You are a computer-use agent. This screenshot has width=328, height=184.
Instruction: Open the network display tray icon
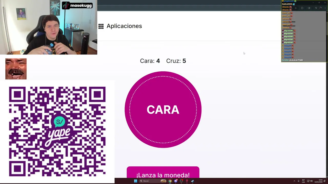click(x=308, y=181)
